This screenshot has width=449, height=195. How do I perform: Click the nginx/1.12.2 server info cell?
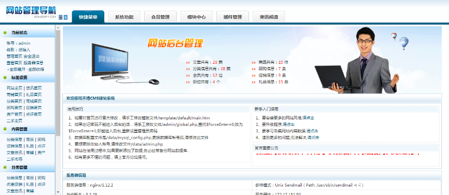[158, 185]
